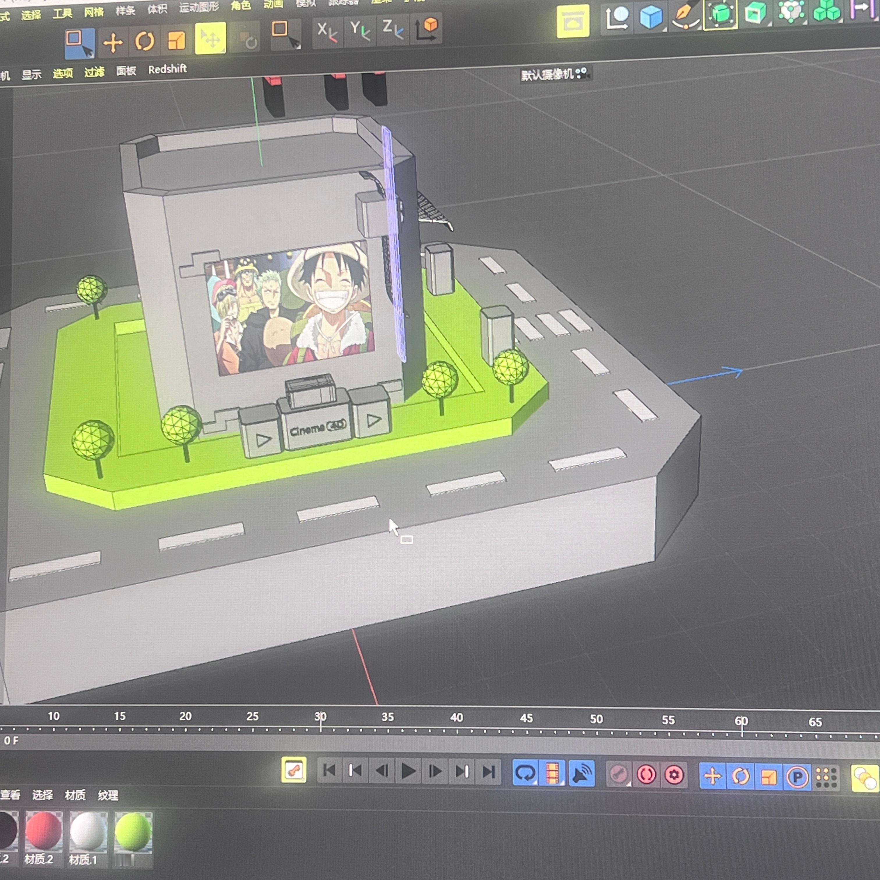Image resolution: width=880 pixels, height=880 pixels.
Task: Click the yellow render view icon
Action: (x=572, y=21)
